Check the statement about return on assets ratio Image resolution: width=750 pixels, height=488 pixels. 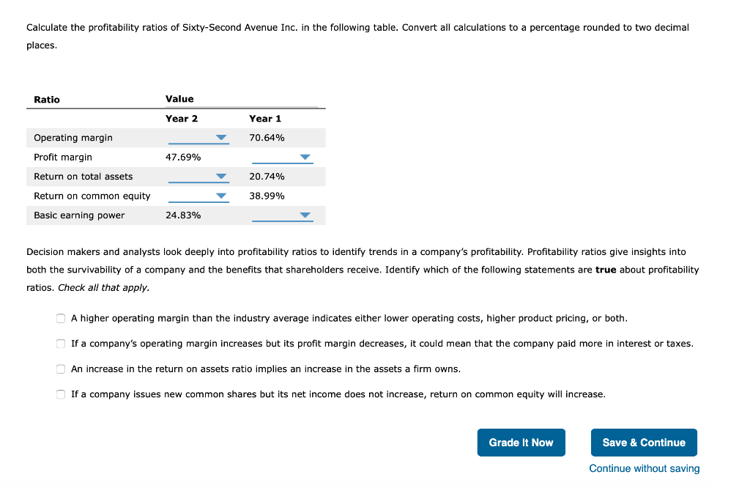coord(61,369)
